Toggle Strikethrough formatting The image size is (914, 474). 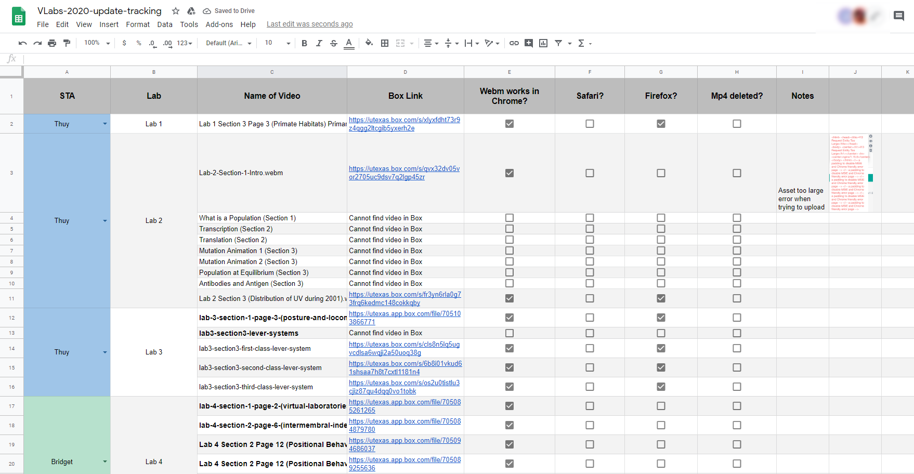tap(334, 43)
